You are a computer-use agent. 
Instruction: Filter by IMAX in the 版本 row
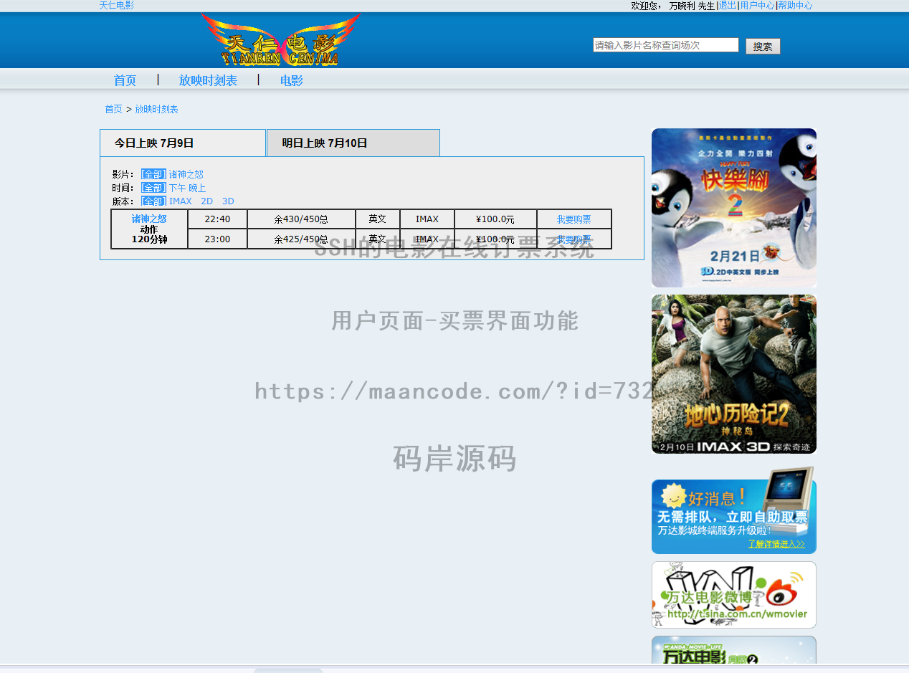click(181, 201)
